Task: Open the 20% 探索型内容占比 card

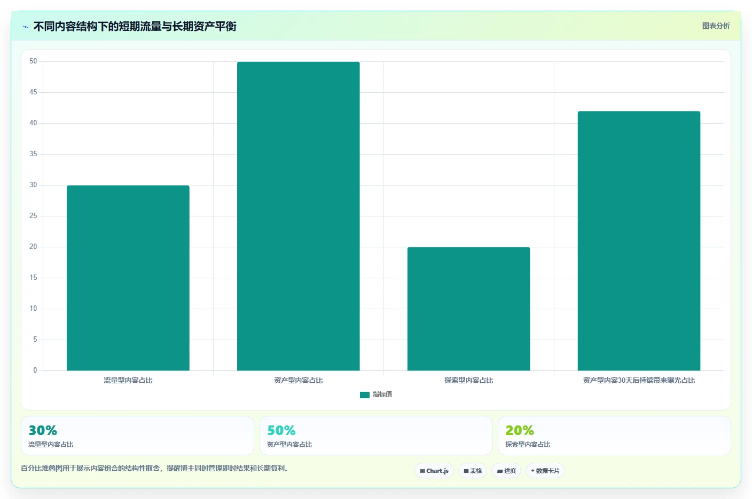Action: [614, 436]
